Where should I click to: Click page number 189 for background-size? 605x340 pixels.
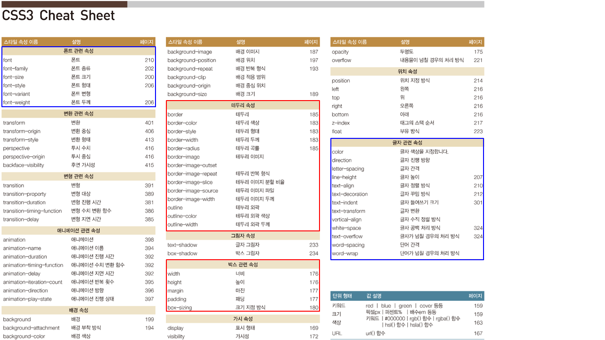click(314, 94)
